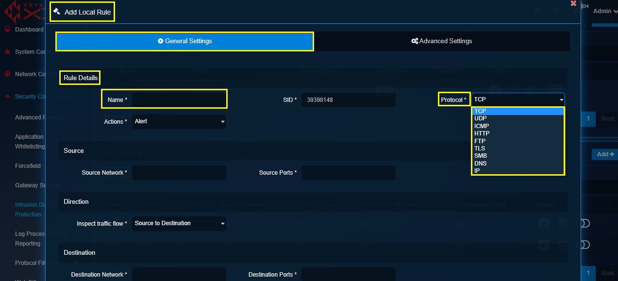This screenshot has width=618, height=281.
Task: Click the SID field showing 39398148
Action: coord(348,100)
